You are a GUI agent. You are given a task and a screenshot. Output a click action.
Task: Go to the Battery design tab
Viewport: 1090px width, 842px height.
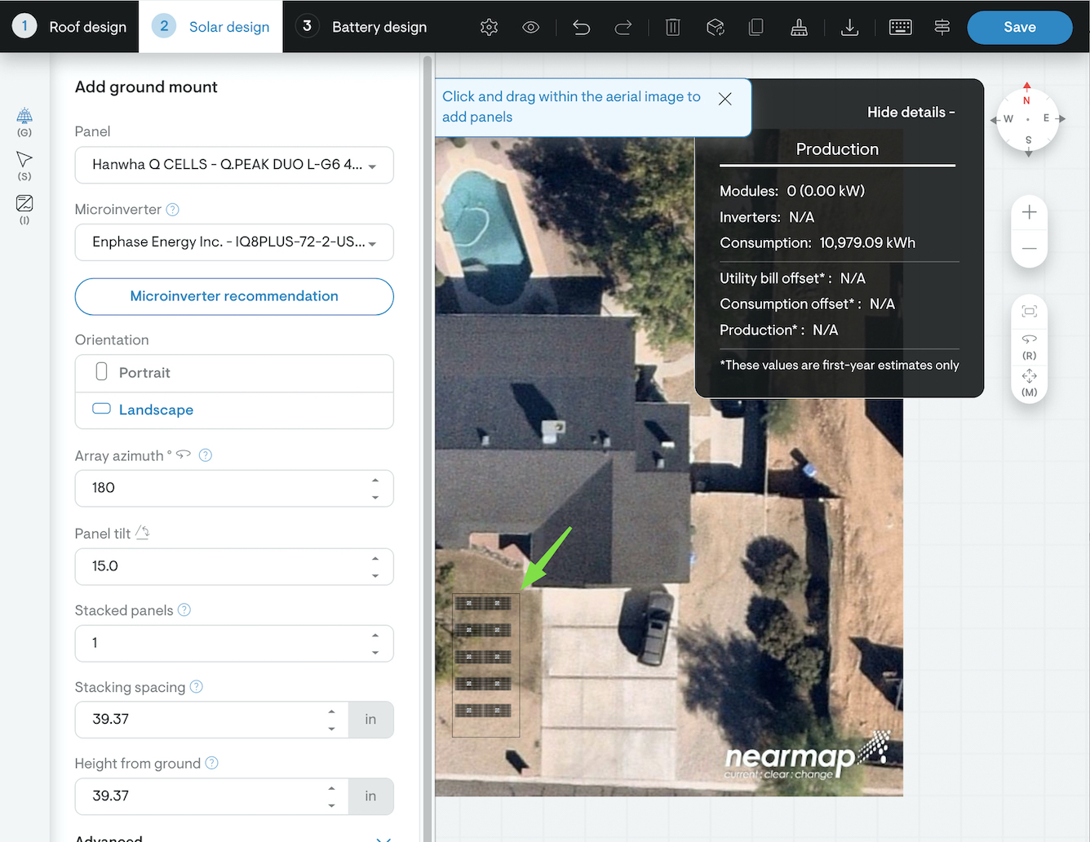point(363,27)
